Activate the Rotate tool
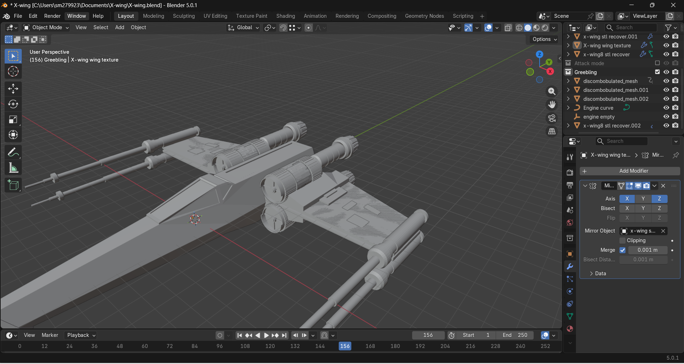 (13, 104)
